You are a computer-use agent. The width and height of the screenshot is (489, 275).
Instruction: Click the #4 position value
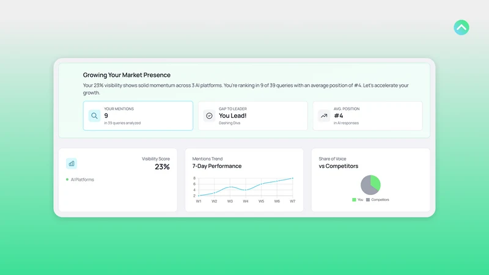click(x=339, y=116)
